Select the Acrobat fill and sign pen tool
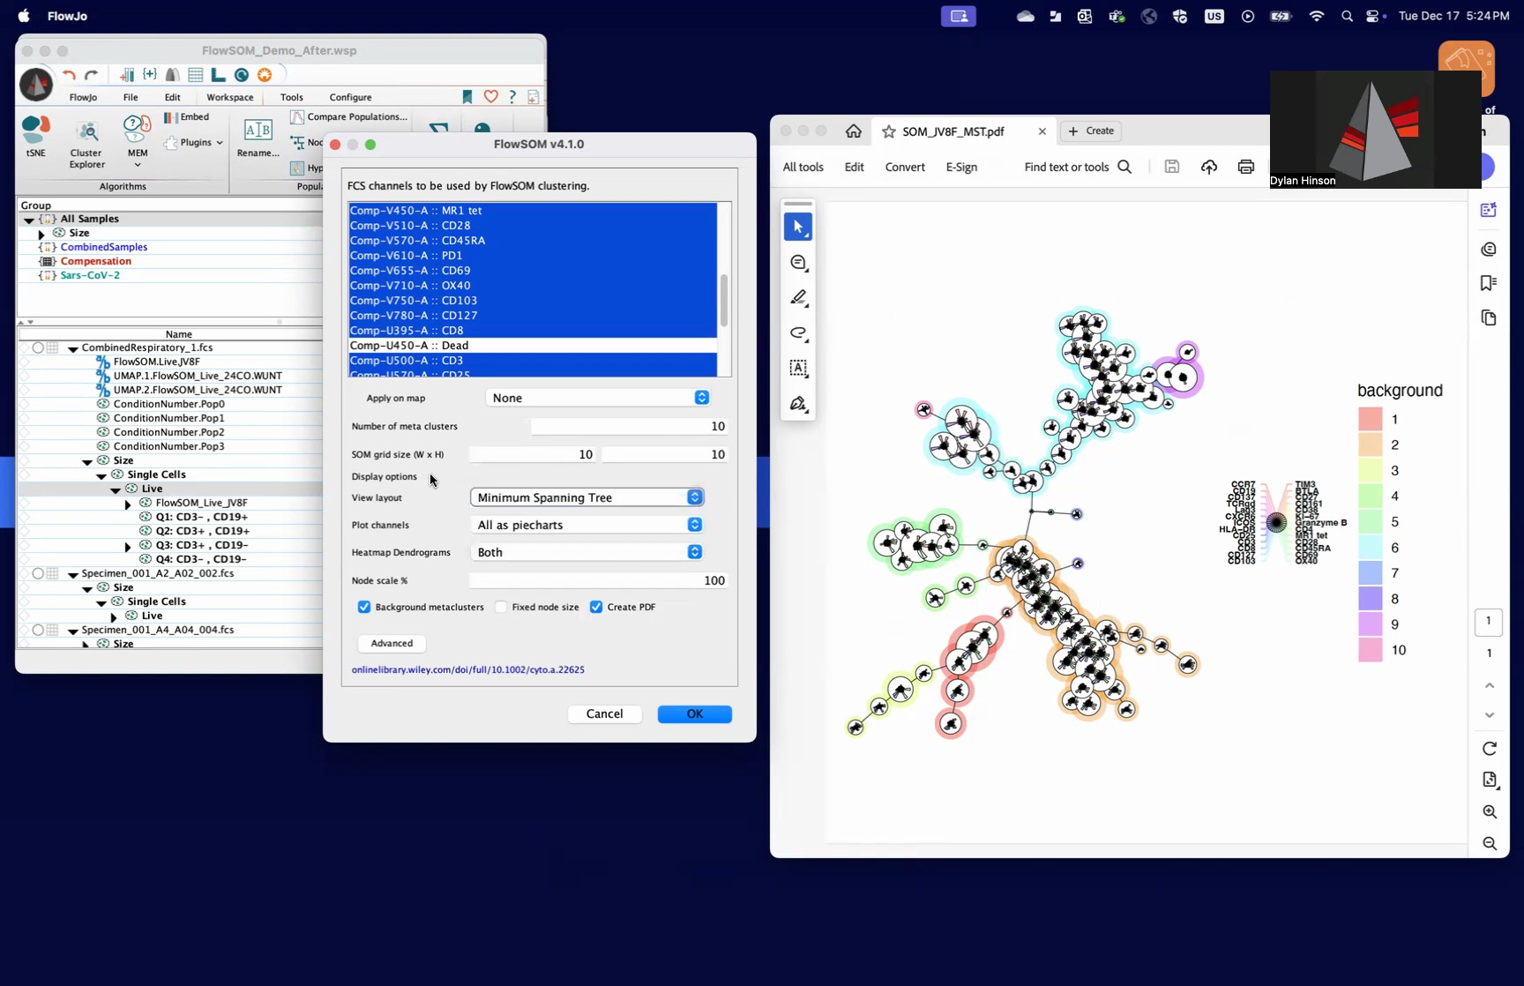Screen dimensions: 1524x986 (798, 403)
